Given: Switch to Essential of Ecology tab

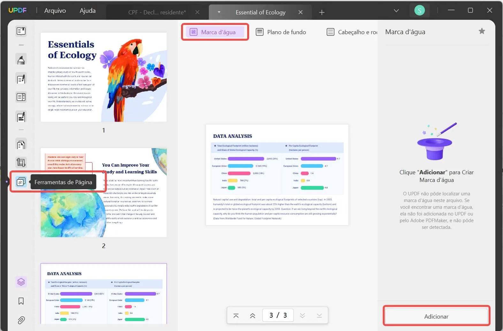Looking at the screenshot, I should pyautogui.click(x=260, y=12).
